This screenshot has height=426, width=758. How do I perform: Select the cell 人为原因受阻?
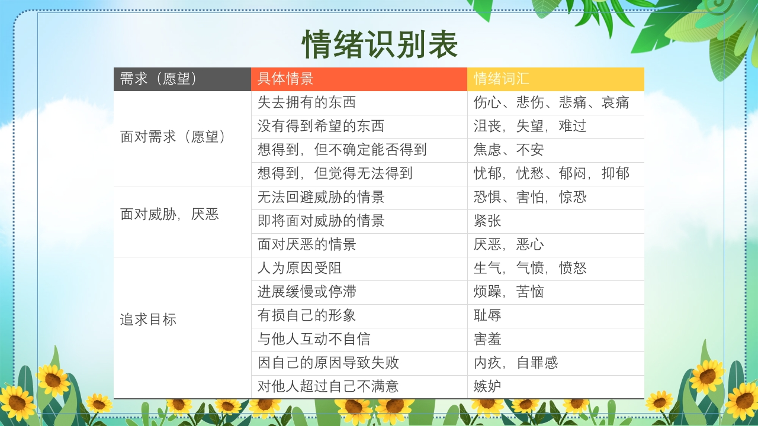point(359,269)
